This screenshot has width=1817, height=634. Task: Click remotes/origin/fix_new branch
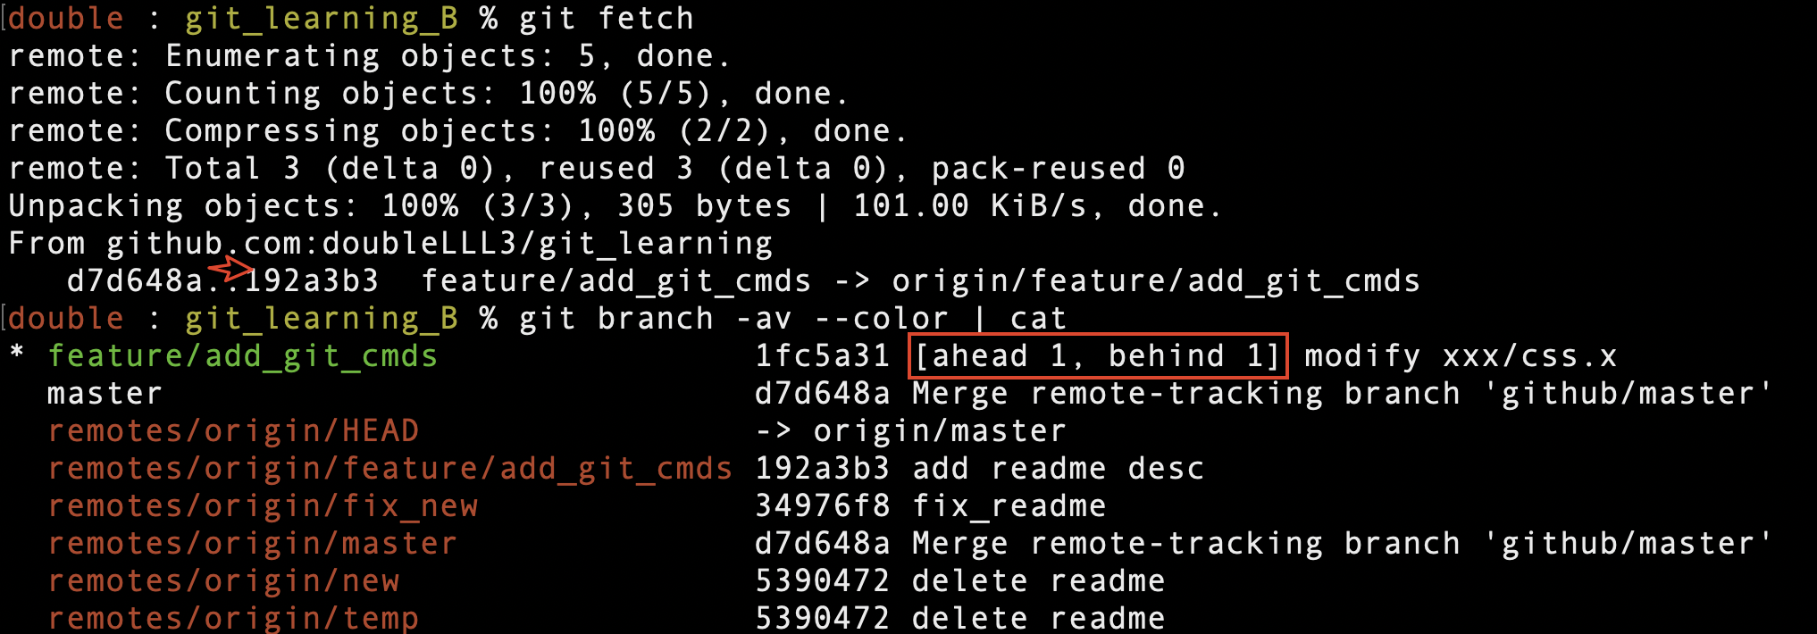(263, 506)
